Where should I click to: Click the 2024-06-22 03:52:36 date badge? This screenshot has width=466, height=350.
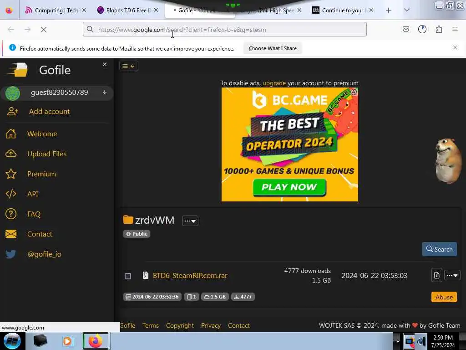152,297
